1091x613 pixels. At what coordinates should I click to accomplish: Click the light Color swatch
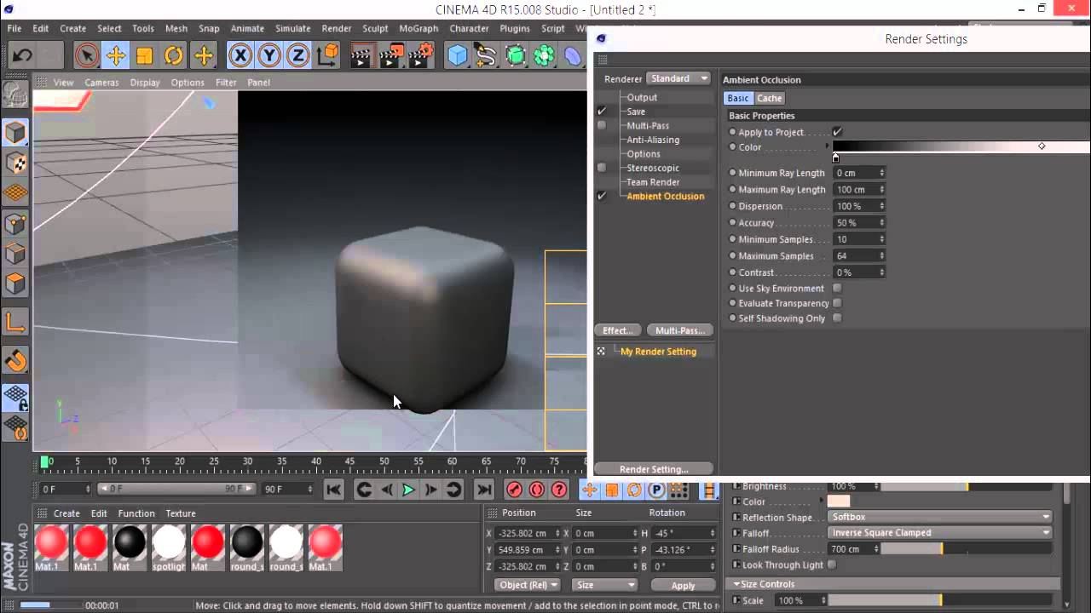coord(839,501)
